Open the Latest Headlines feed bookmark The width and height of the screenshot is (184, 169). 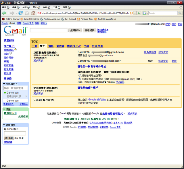click(x=30, y=19)
